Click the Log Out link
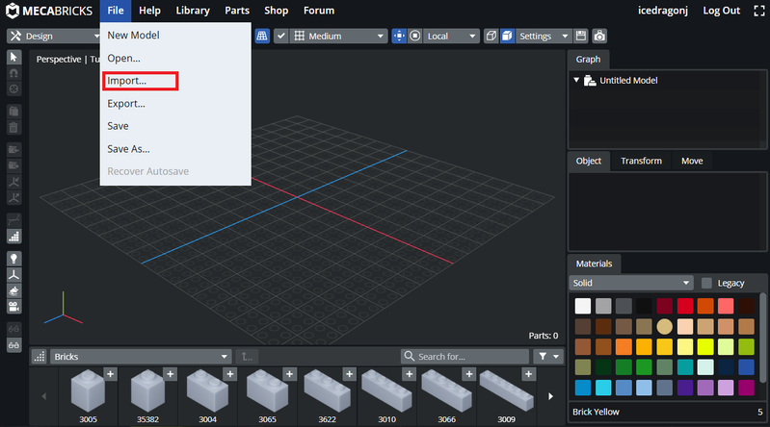Image resolution: width=770 pixels, height=427 pixels. pyautogui.click(x=722, y=11)
